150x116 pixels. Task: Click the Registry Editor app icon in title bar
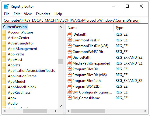tap(6, 6)
